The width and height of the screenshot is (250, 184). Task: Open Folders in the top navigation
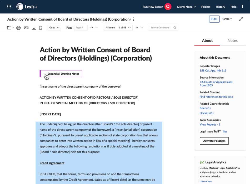[x=206, y=7]
